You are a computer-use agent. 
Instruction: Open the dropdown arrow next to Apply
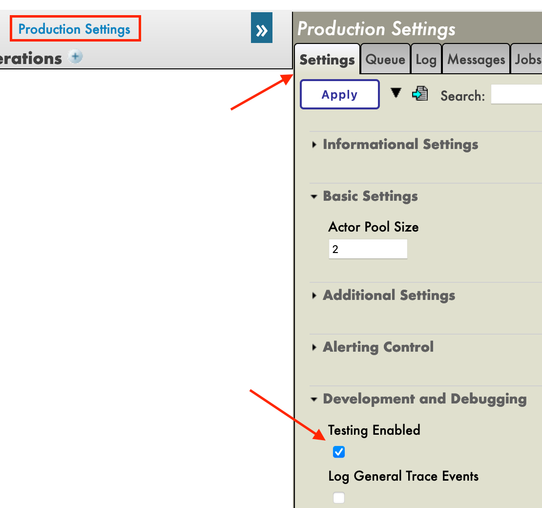click(396, 93)
